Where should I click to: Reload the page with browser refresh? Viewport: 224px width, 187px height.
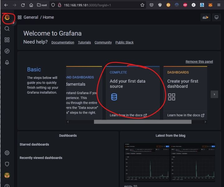click(x=23, y=5)
